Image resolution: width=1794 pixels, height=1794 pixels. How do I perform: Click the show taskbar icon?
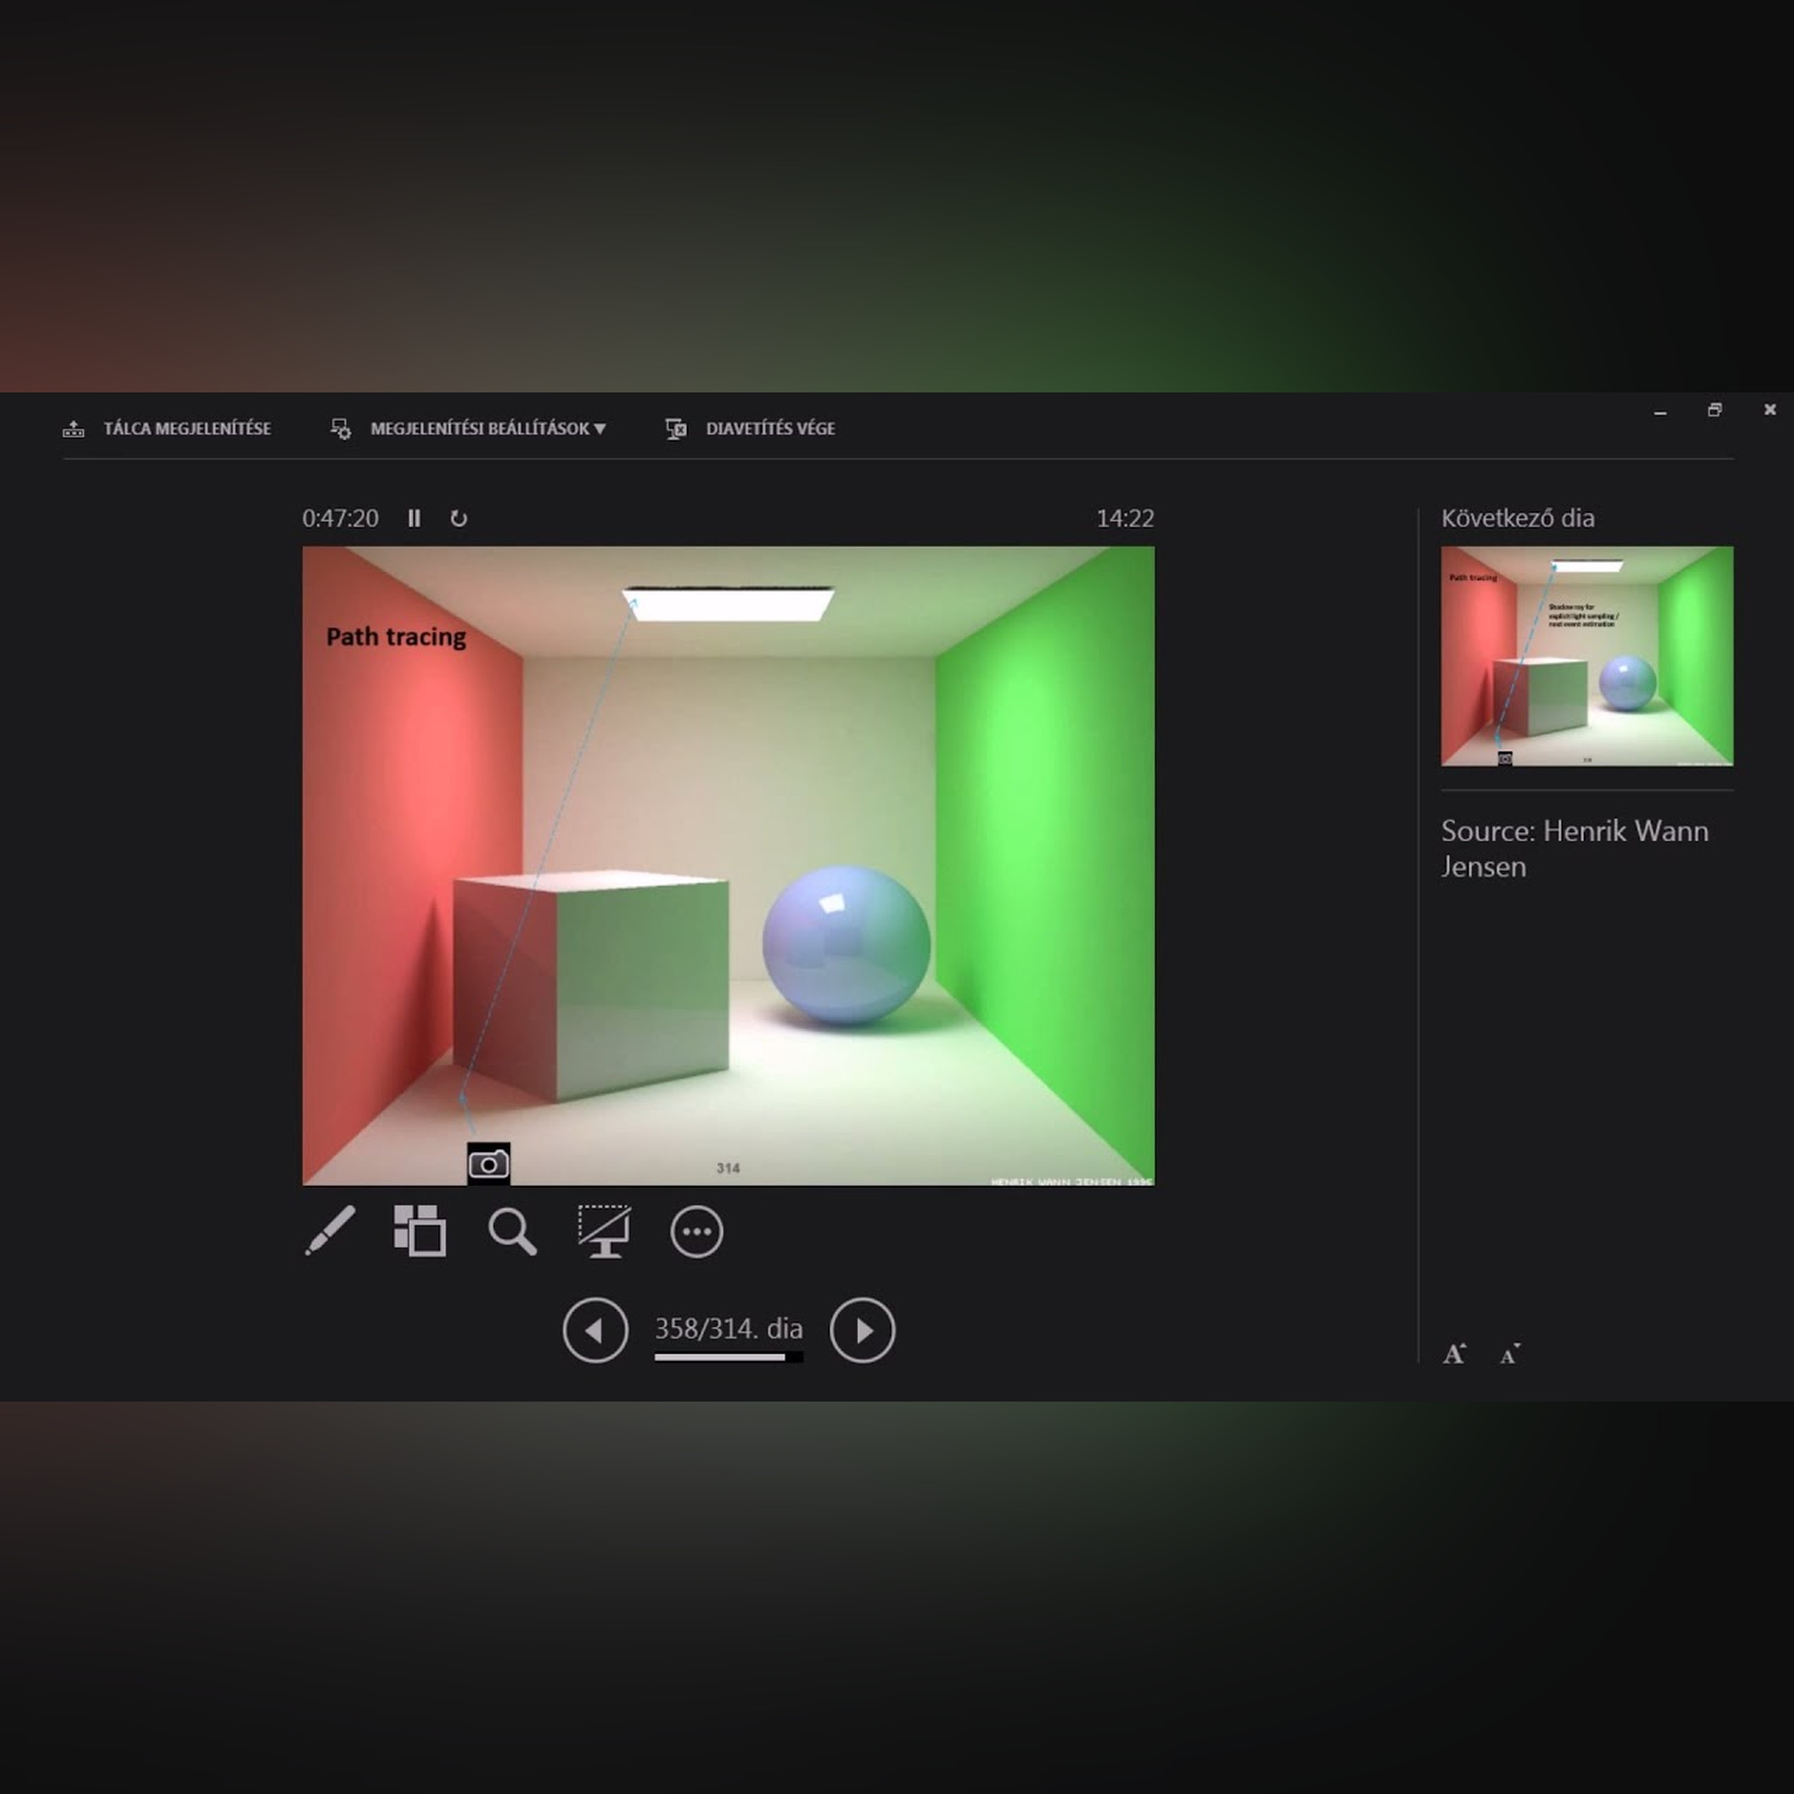pos(74,428)
